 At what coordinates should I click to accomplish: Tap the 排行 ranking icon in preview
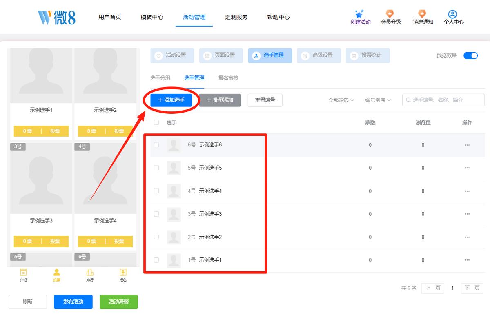tap(90, 273)
